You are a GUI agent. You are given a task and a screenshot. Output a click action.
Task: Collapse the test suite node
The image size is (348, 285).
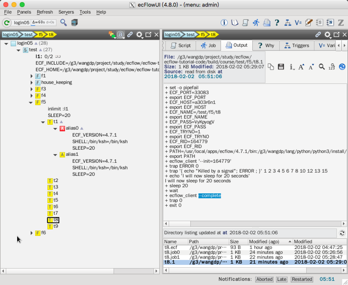(19, 50)
